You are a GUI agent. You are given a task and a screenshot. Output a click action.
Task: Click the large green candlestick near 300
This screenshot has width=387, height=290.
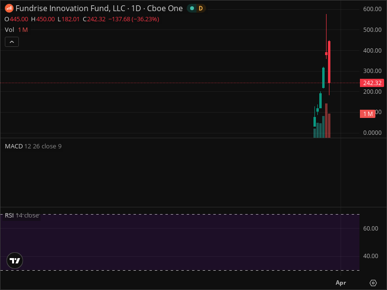pyautogui.click(x=323, y=78)
